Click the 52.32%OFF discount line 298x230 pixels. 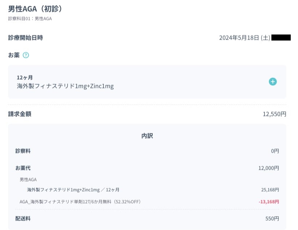click(x=80, y=201)
